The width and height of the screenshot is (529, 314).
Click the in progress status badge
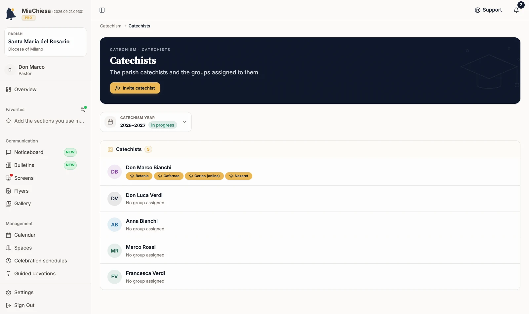coord(163,125)
